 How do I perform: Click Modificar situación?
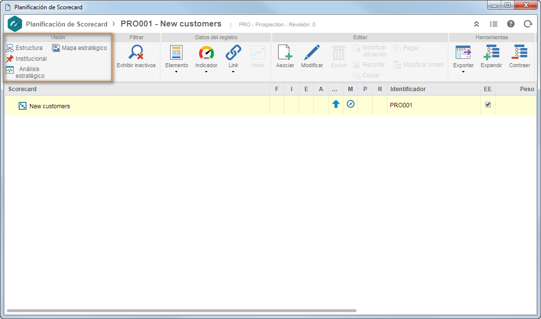pos(370,50)
